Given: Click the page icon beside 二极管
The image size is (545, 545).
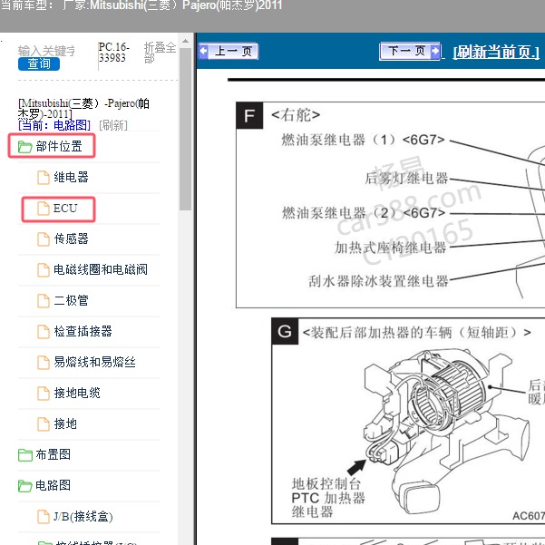Looking at the screenshot, I should coord(44,301).
